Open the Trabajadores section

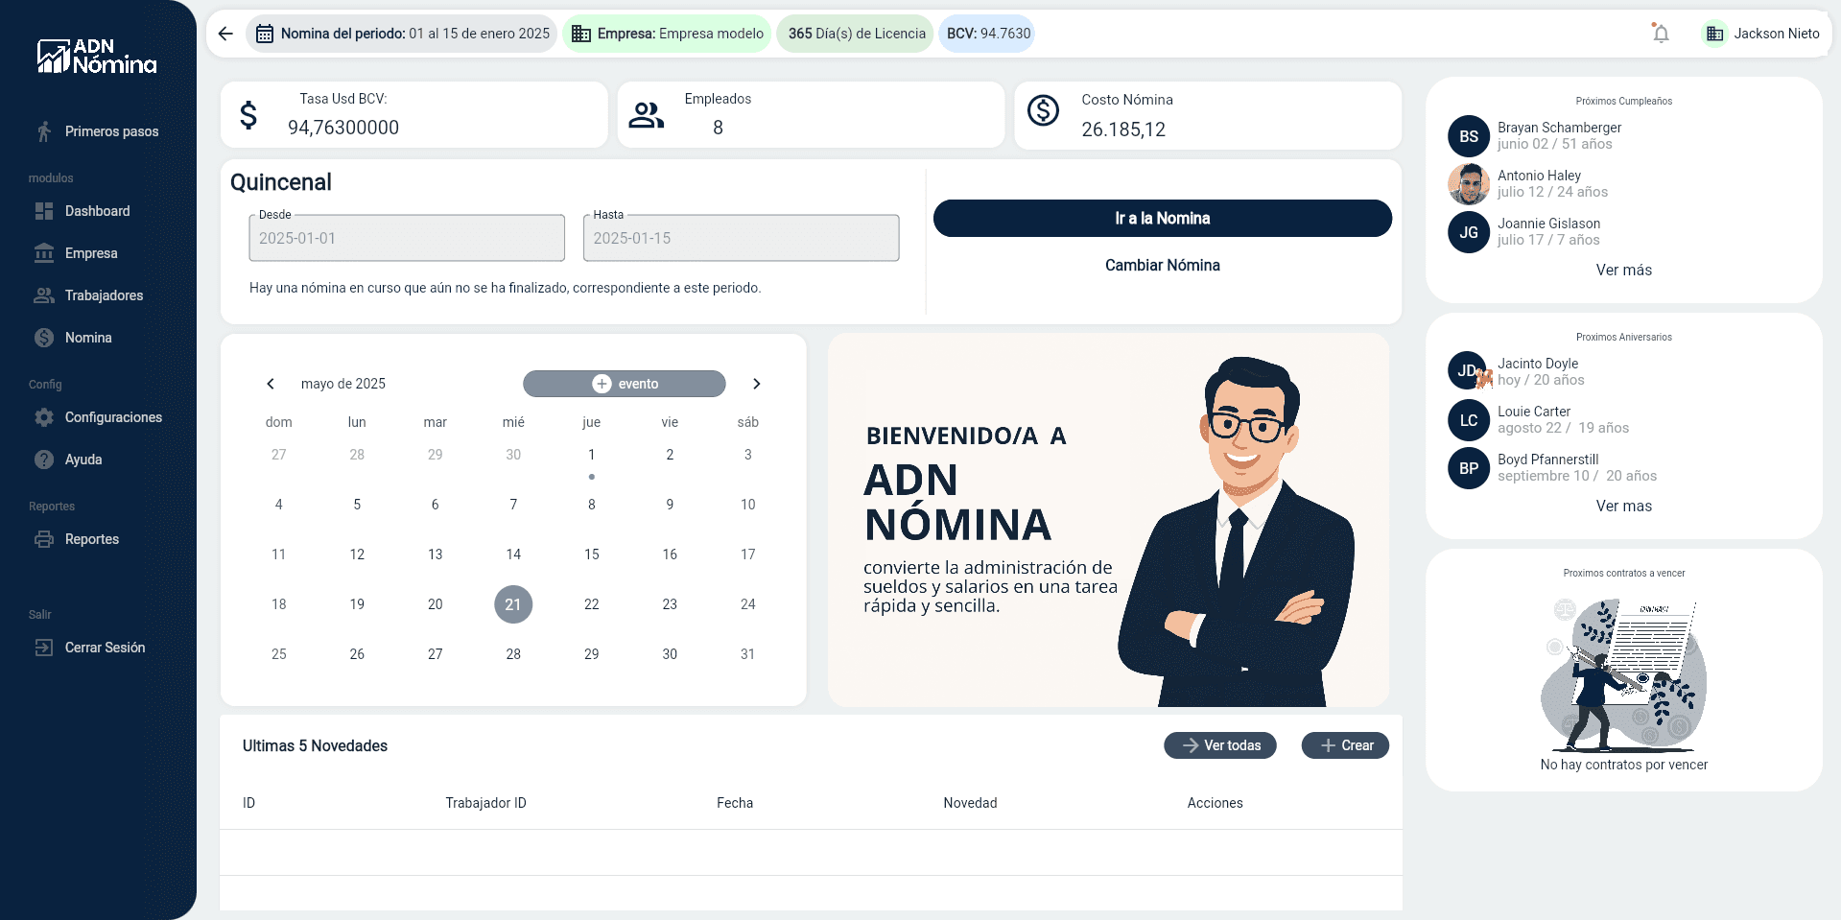[104, 295]
